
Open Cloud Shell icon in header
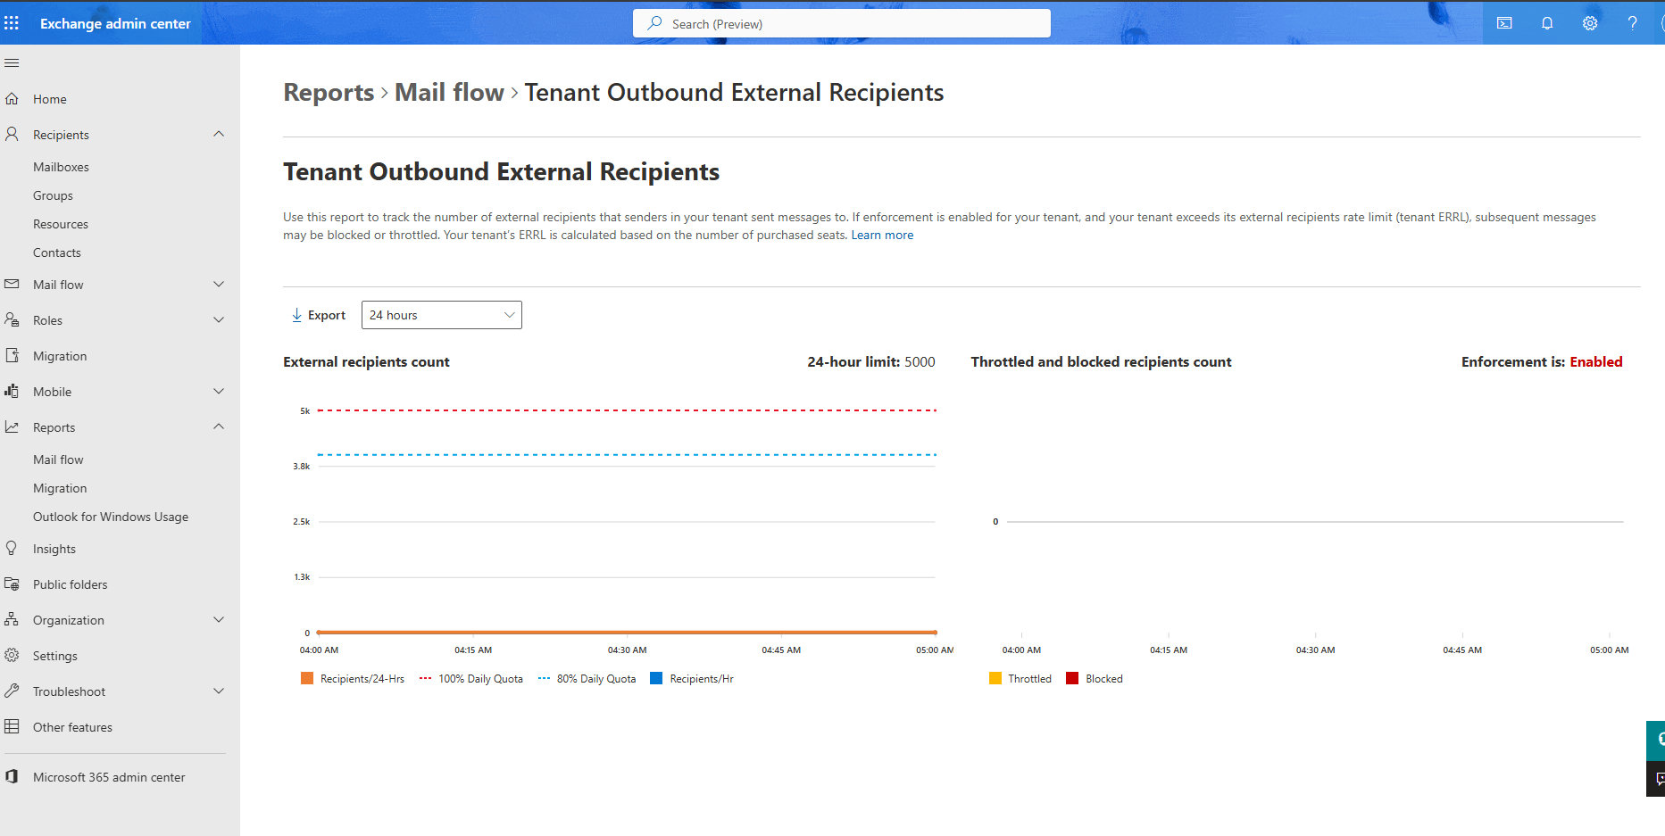pyautogui.click(x=1504, y=23)
